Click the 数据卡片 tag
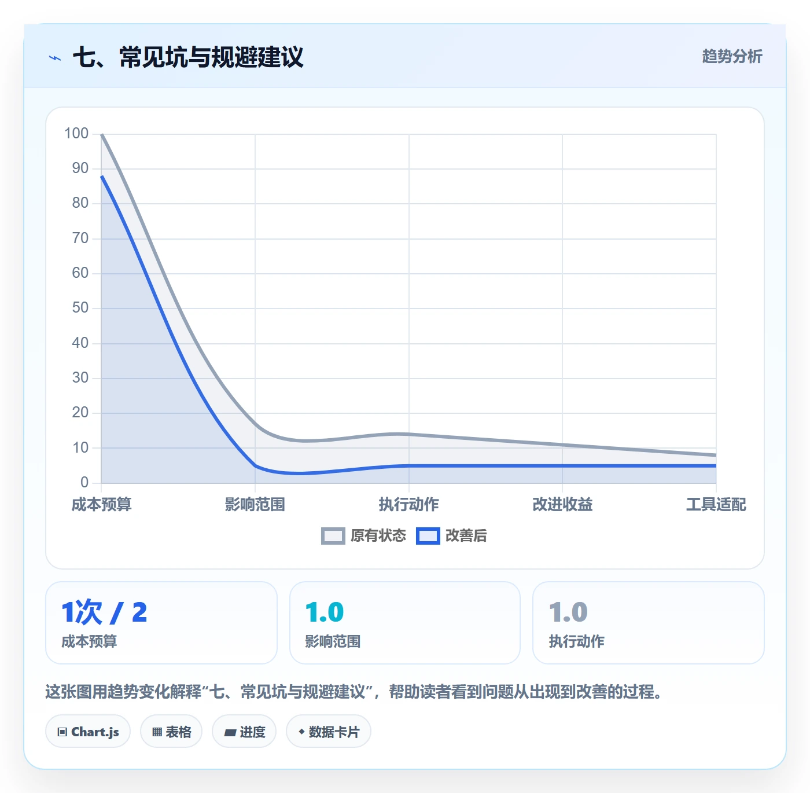Screen dimensions: 810x793 (x=329, y=732)
